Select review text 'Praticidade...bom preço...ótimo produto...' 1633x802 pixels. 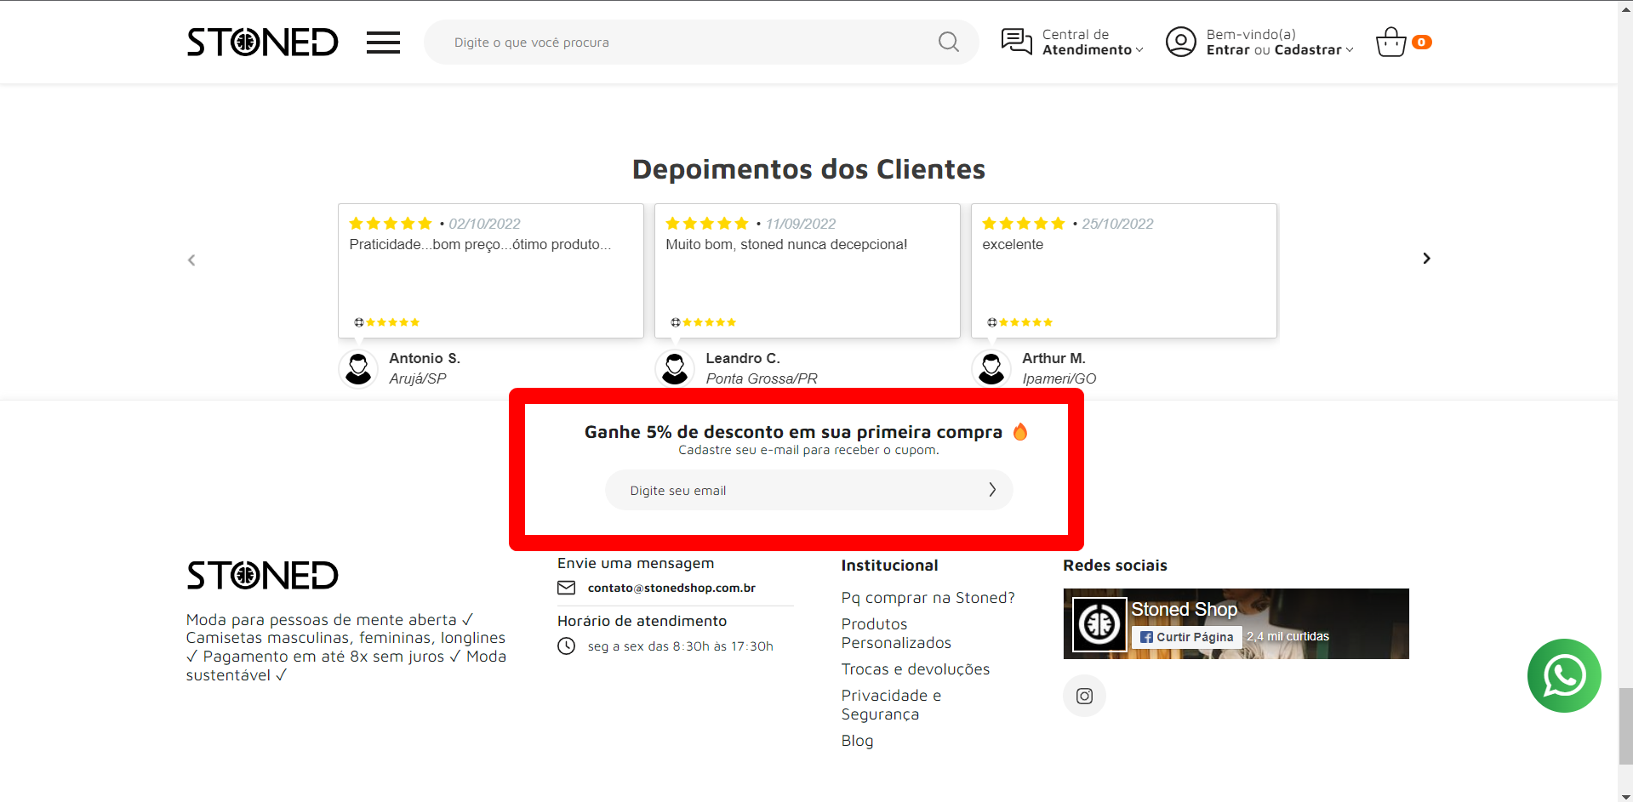480,245
